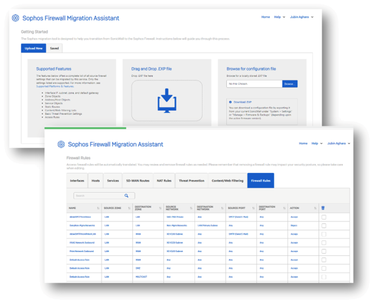This screenshot has width=374, height=302.
Task: Sort by the DESTINATION NETWORK column arrows
Action: click(222, 208)
